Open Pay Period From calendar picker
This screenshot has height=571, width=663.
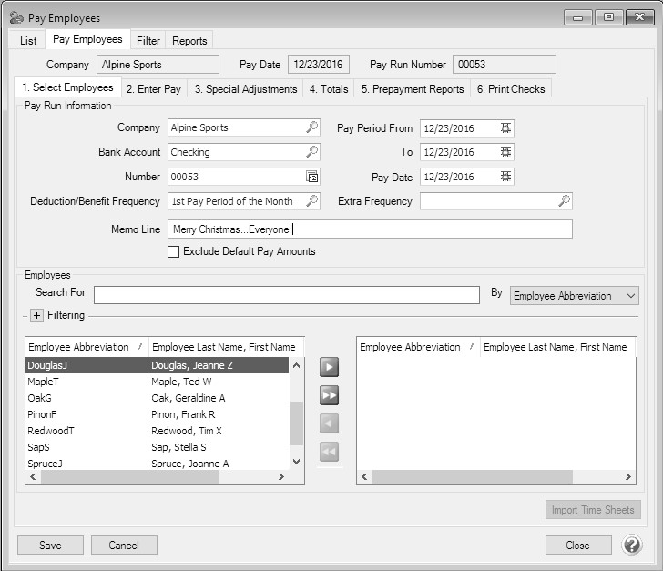point(505,128)
